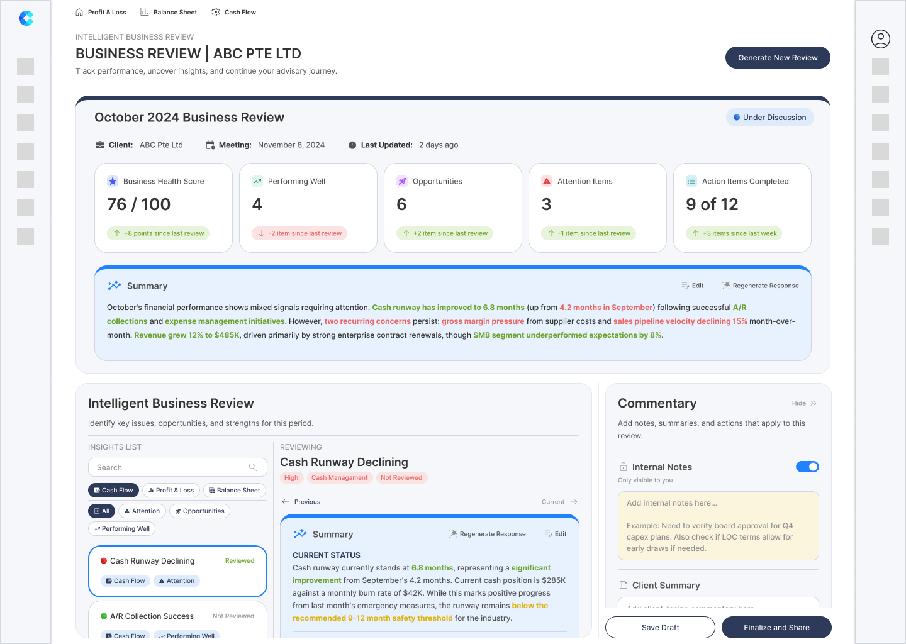Click the '-2 item since last review' badge
Image resolution: width=906 pixels, height=644 pixels.
[x=299, y=233]
